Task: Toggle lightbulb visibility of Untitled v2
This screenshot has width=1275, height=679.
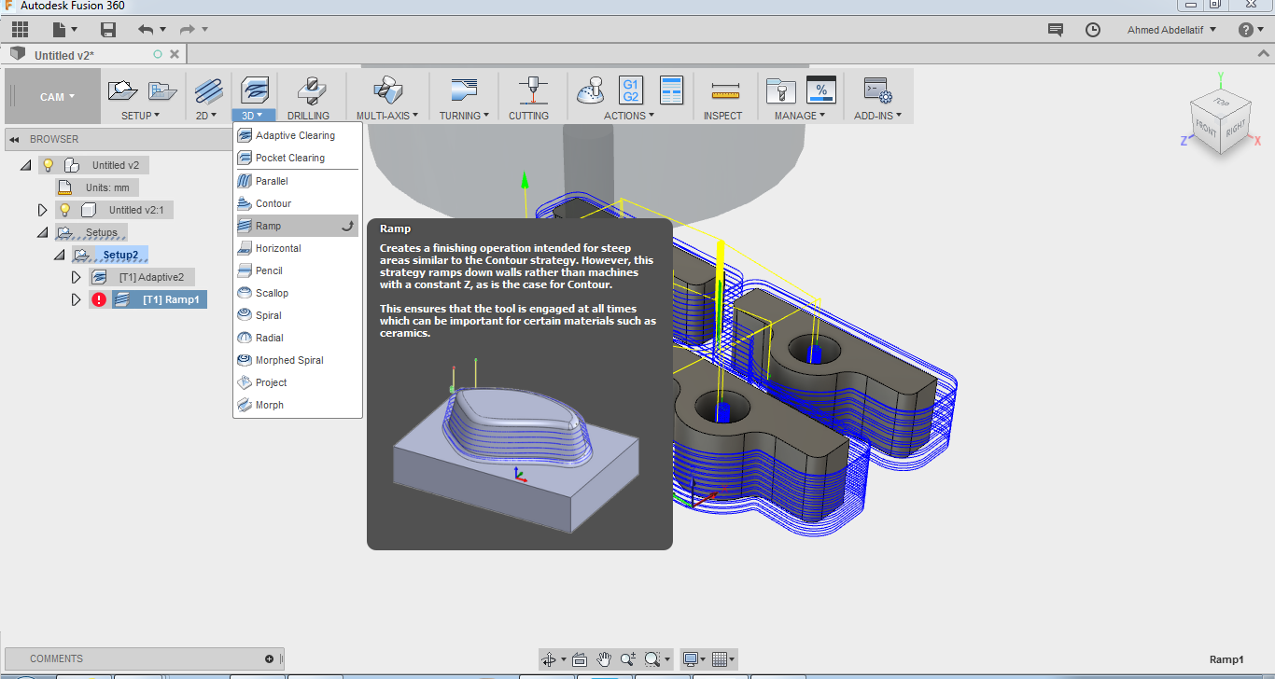Action: pos(48,165)
